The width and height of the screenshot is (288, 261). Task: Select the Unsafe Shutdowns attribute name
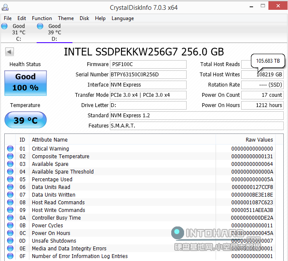tap(54, 241)
